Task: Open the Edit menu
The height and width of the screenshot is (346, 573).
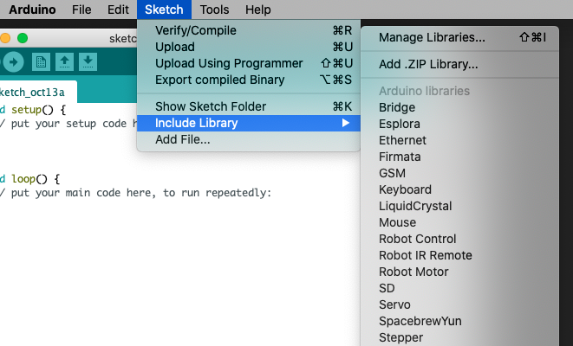Action: pos(118,10)
